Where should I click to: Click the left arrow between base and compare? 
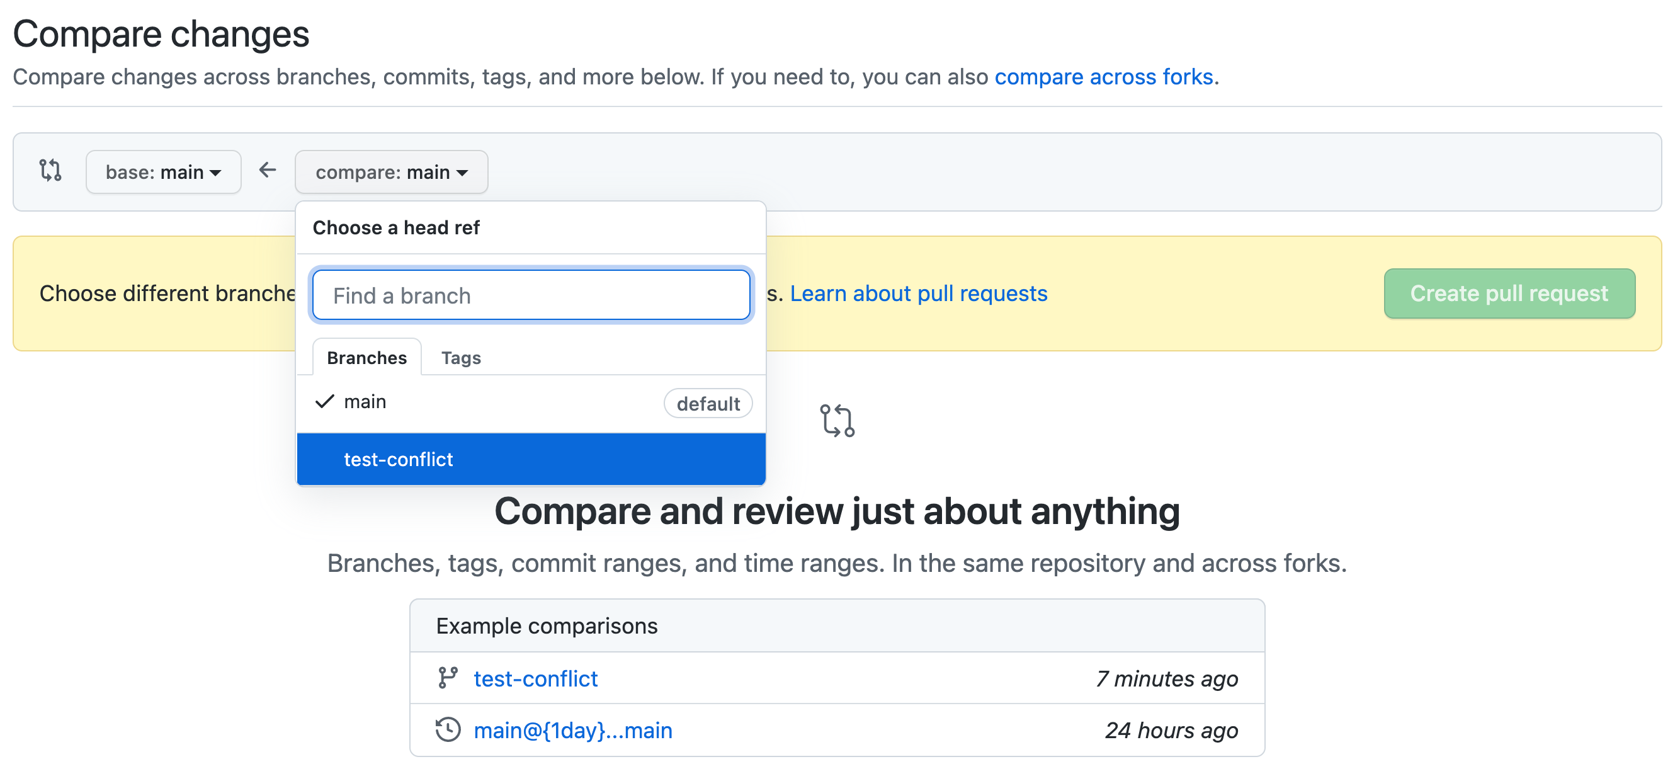click(x=268, y=170)
